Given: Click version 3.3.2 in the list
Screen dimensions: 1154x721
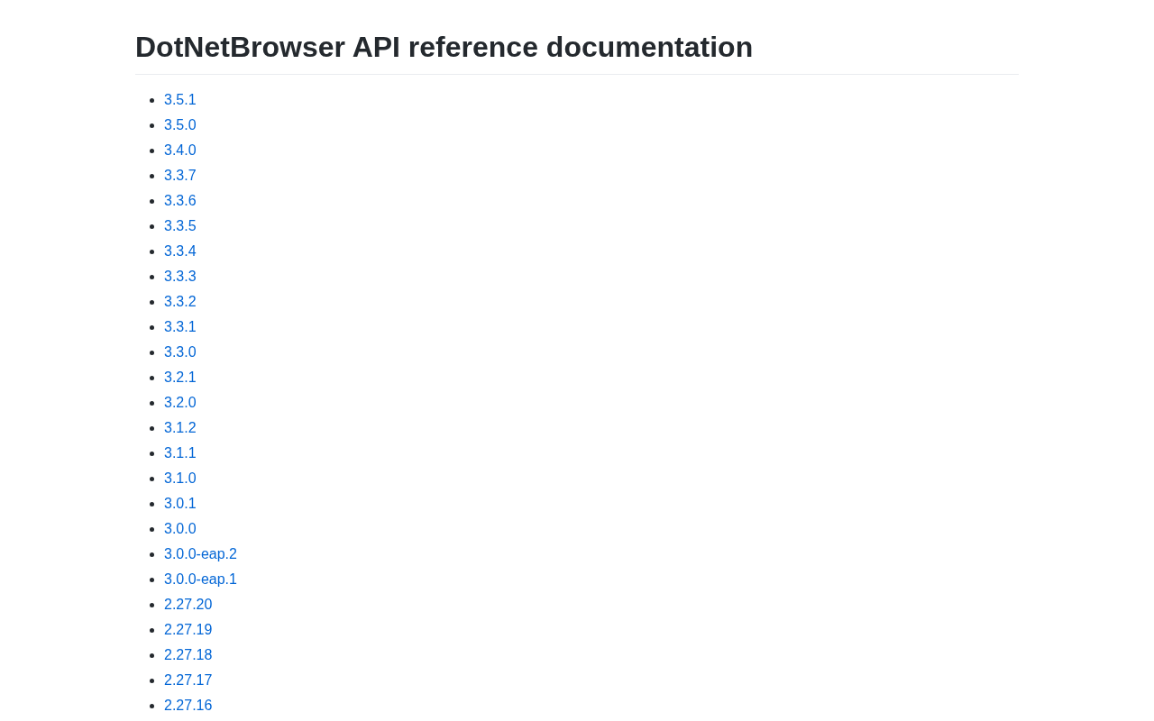Looking at the screenshot, I should pos(179,302).
